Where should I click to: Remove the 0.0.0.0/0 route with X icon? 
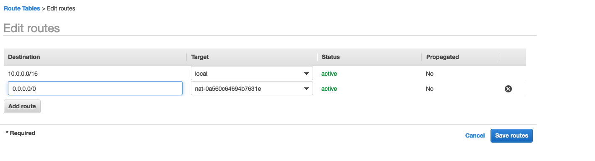[508, 89]
